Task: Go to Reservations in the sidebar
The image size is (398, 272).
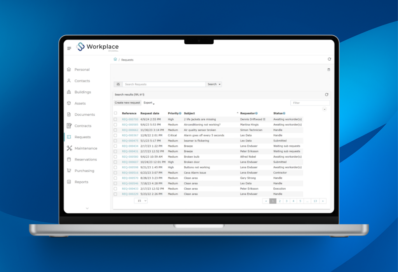Action: point(86,160)
